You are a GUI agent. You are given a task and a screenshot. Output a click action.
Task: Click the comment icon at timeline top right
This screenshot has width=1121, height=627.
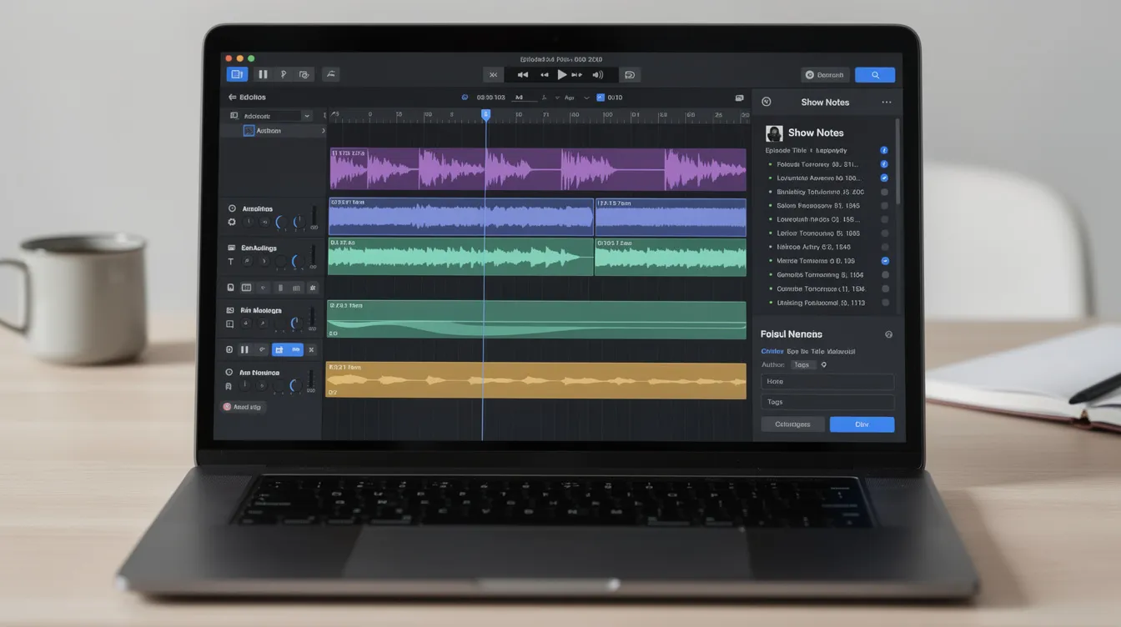click(739, 98)
